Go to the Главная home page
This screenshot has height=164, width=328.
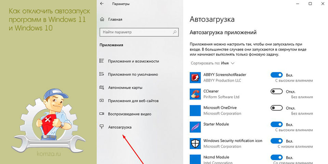[115, 19]
